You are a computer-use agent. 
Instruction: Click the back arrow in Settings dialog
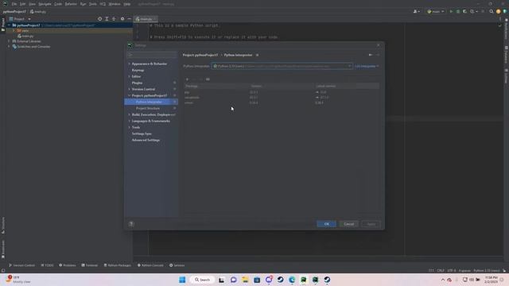371,55
